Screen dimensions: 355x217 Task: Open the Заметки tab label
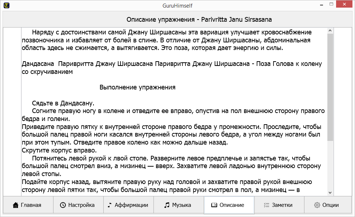point(282,205)
